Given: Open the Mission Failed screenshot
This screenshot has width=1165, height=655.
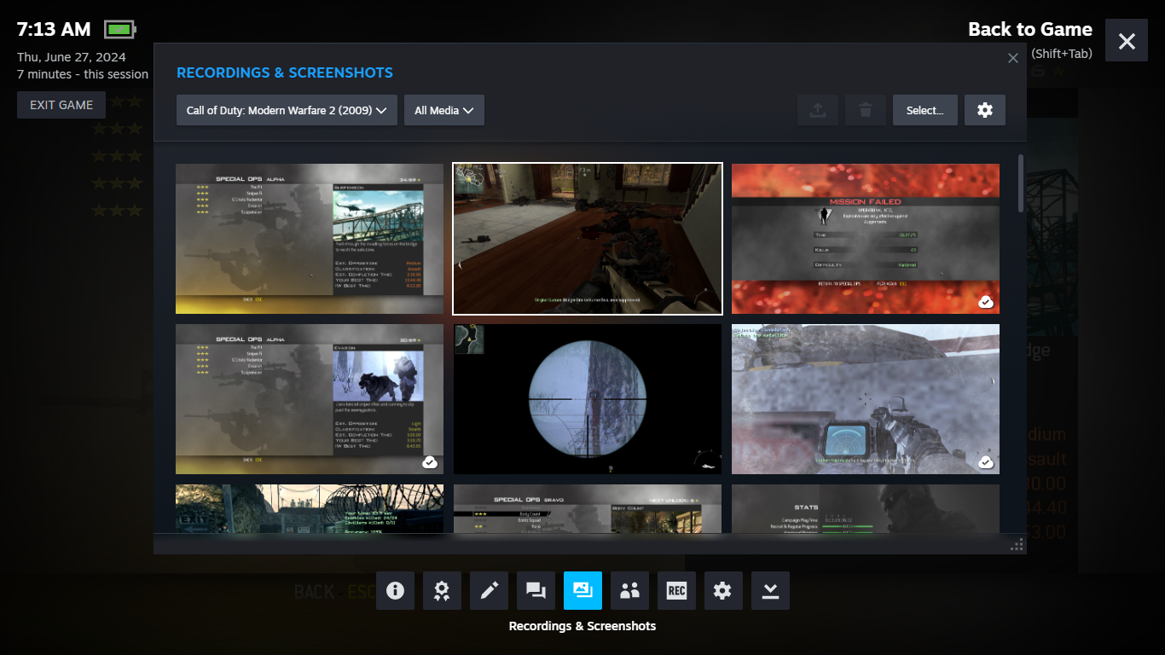Looking at the screenshot, I should pyautogui.click(x=866, y=239).
